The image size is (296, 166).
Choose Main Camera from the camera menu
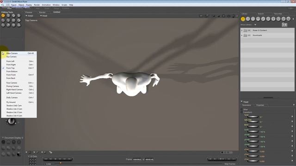pos(19,53)
